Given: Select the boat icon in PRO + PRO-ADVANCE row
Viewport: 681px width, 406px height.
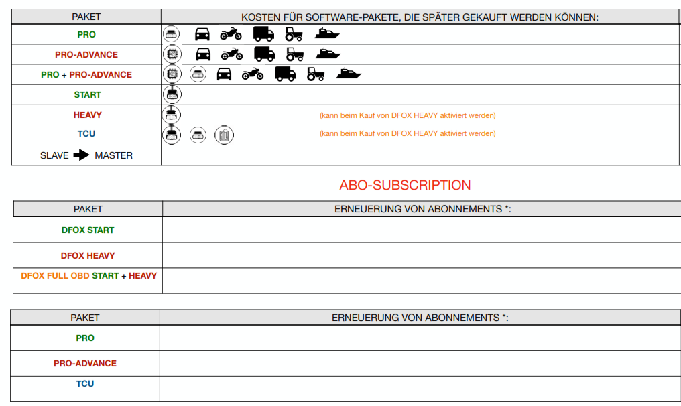Looking at the screenshot, I should pyautogui.click(x=349, y=74).
